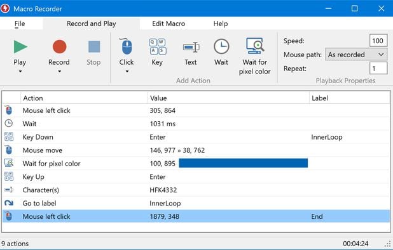The height and width of the screenshot is (250, 393).
Task: Sort by the Action column header
Action: 84,98
